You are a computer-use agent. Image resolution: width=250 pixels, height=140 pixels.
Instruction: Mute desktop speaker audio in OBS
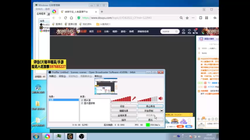point(161,98)
